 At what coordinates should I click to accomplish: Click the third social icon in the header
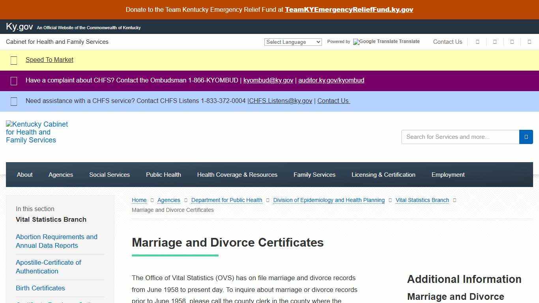(512, 42)
